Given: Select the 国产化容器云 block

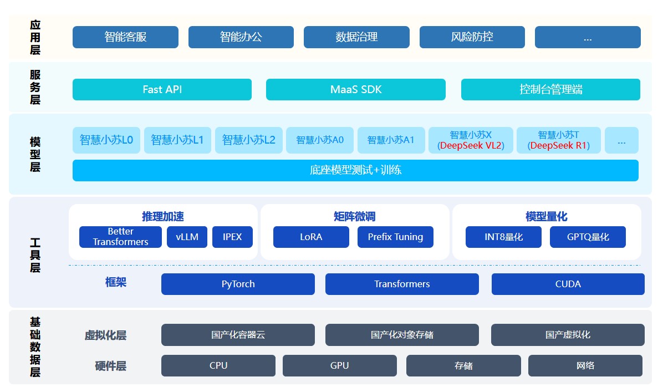Looking at the screenshot, I should click(x=238, y=335).
